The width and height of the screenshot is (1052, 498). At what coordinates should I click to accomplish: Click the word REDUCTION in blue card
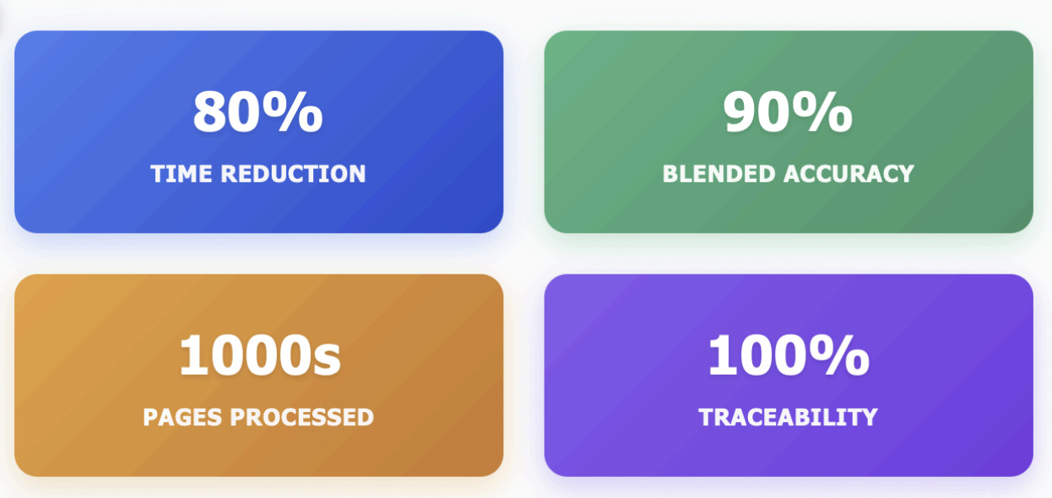coord(294,174)
